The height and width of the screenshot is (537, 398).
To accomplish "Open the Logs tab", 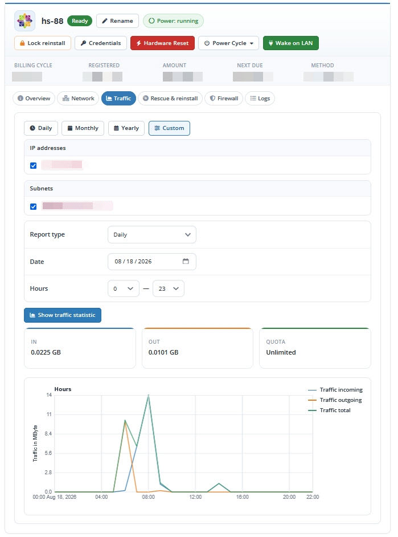I will click(260, 98).
